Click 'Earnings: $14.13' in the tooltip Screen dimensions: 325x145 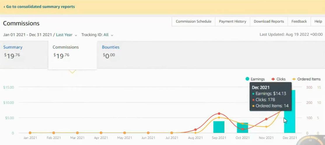271,94
